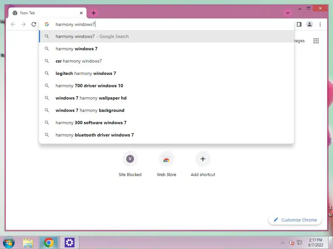Show hidden tray icons arrow

tap(282, 243)
